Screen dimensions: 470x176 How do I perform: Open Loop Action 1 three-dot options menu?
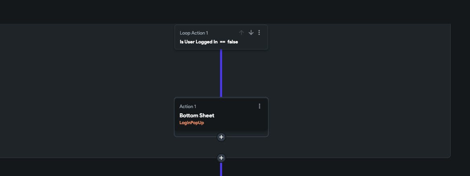point(259,33)
